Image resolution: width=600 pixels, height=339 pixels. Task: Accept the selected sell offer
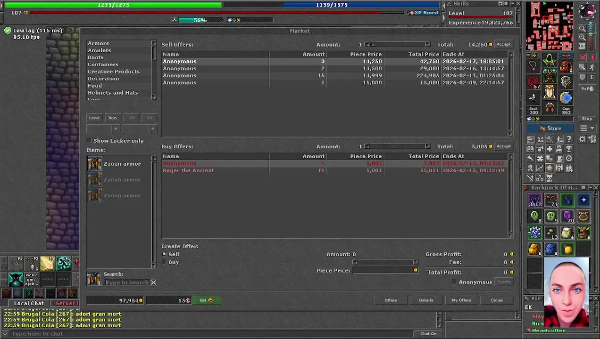[503, 44]
